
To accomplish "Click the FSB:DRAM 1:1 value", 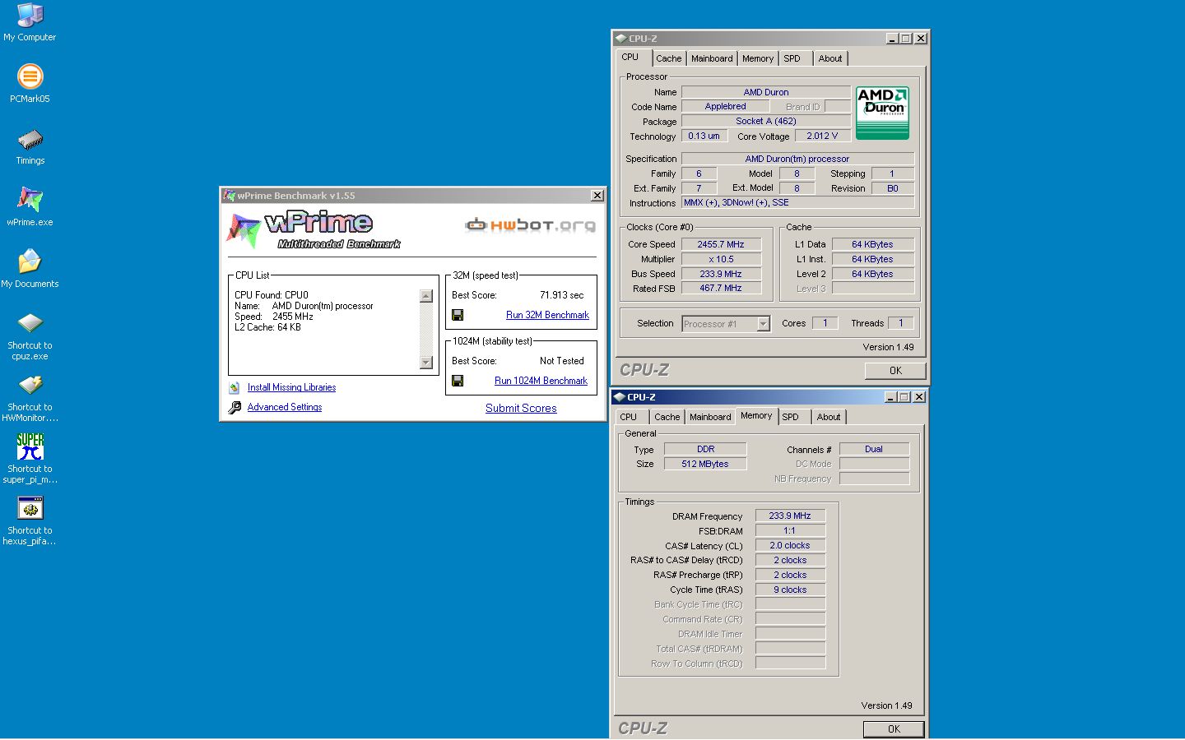I will [x=790, y=530].
